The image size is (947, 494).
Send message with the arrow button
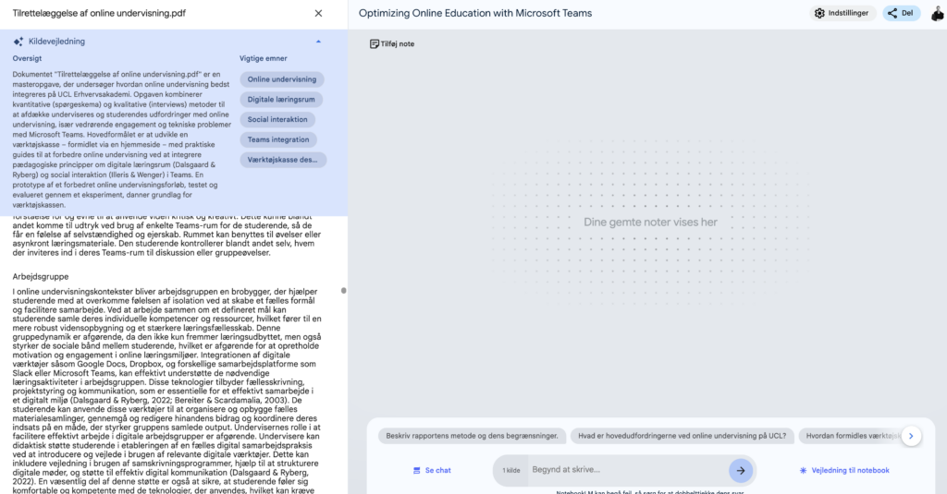tap(741, 471)
